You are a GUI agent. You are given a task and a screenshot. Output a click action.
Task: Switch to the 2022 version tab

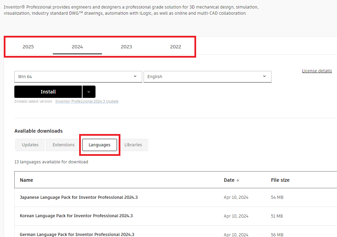pyautogui.click(x=176, y=47)
